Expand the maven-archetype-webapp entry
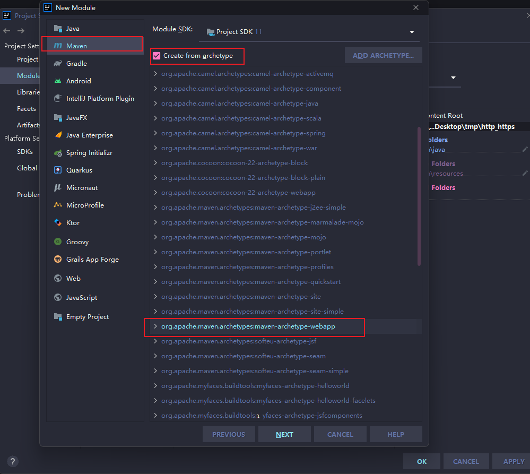 pyautogui.click(x=155, y=326)
